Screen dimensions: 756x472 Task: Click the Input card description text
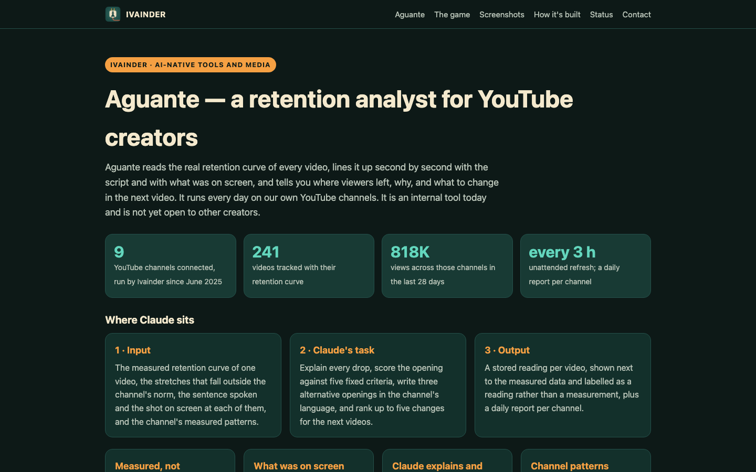tap(191, 395)
